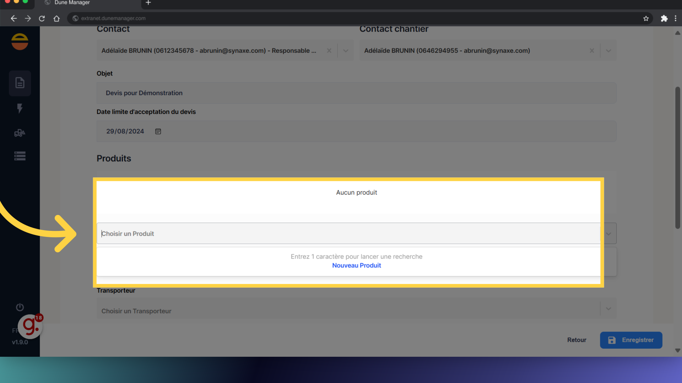Expand the Contact chantier dropdown
The image size is (682, 383).
pyautogui.click(x=608, y=51)
